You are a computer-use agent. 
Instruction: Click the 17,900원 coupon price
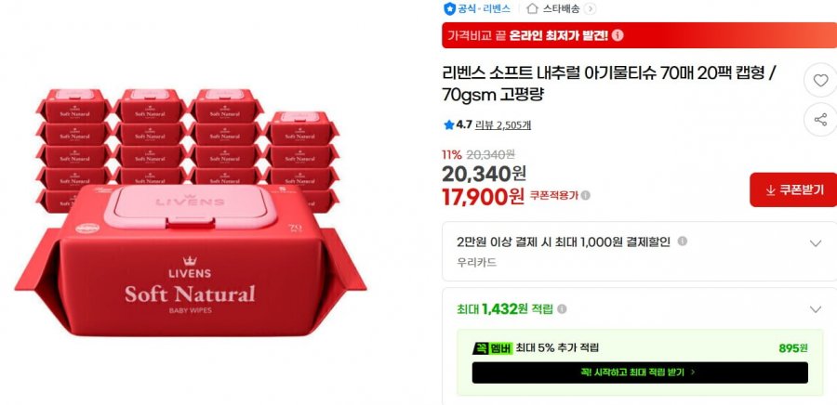point(483,197)
